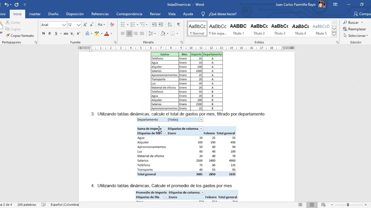Open the Correspondencia tab
Screen dimensions: 371x208
129,14
